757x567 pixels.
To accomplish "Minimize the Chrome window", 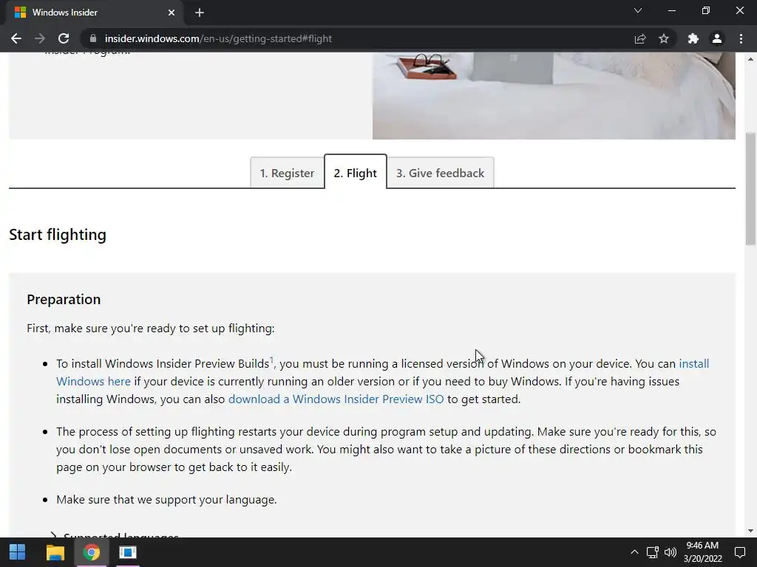I will 672,10.
